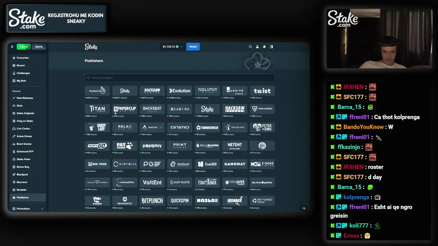Select Stake Originals in sidebar
This screenshot has height=246, width=438.
point(28,113)
